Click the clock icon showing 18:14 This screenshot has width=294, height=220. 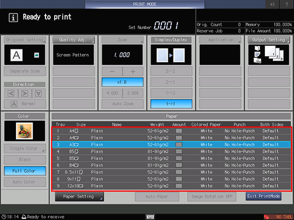3,217
